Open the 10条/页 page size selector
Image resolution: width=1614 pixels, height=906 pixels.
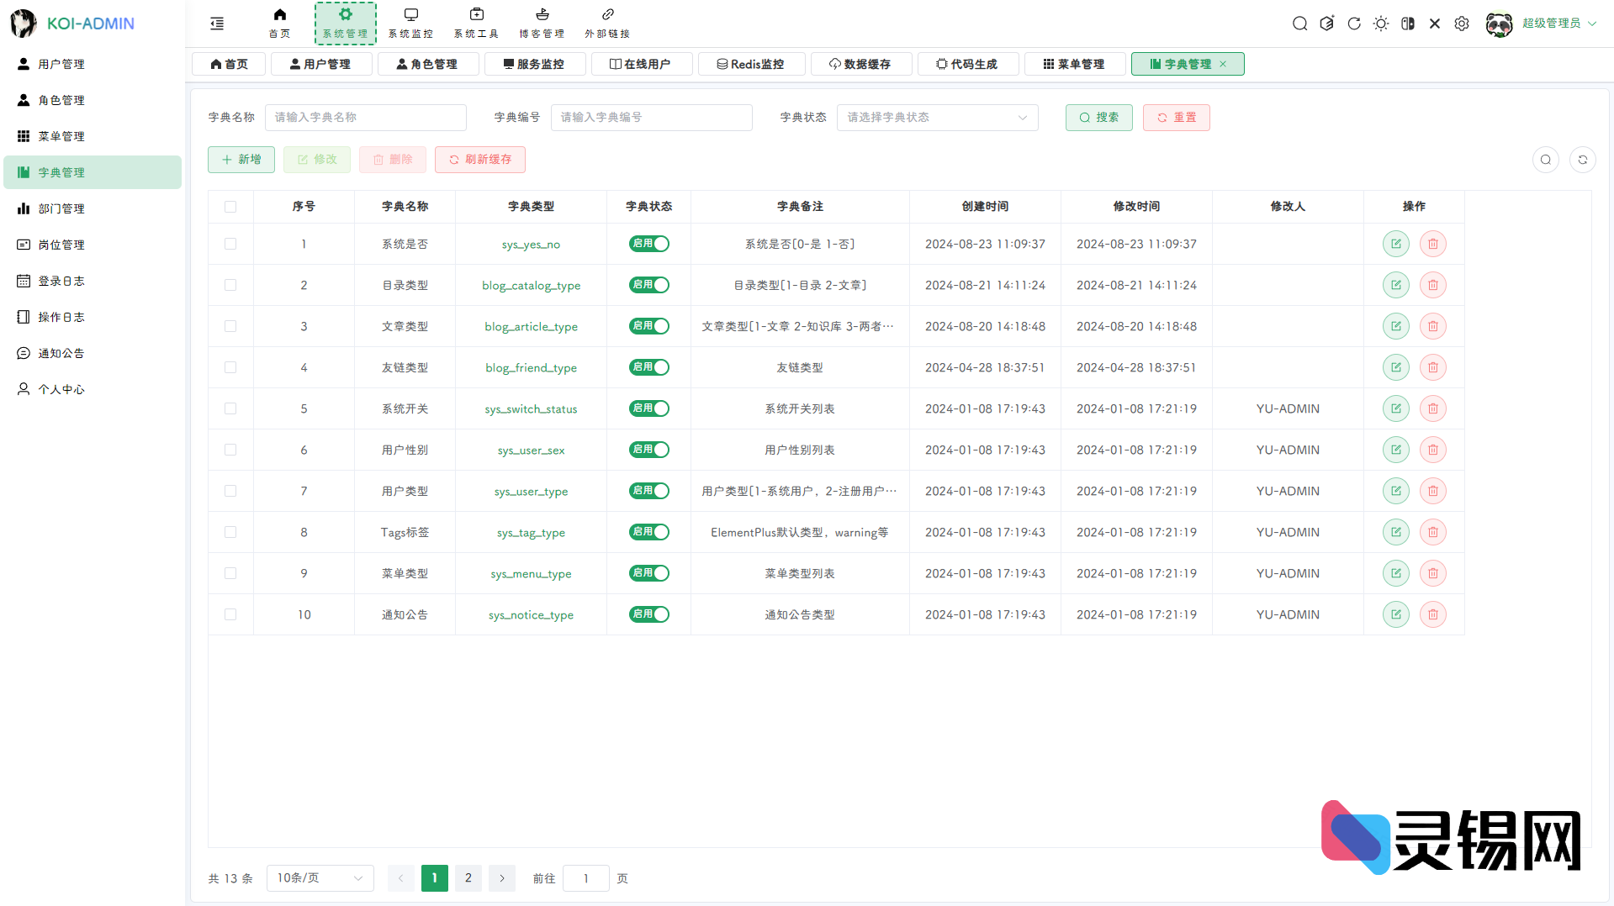tap(320, 878)
